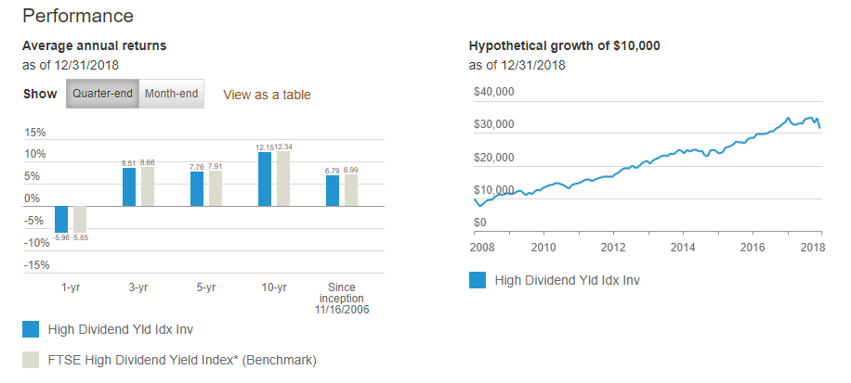851x383 pixels.
Task: Click blue legend swatch under growth chart
Action: click(x=478, y=280)
